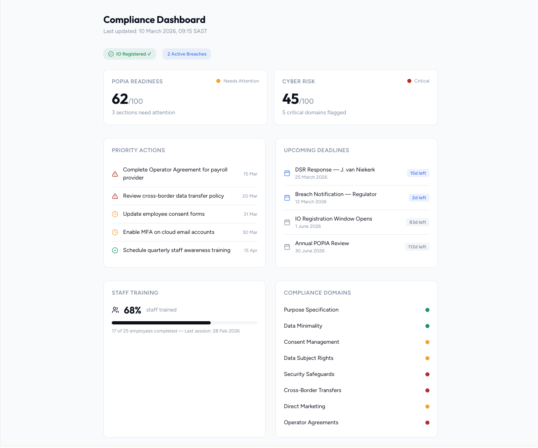Click the POPIA Readiness score 62

[120, 99]
